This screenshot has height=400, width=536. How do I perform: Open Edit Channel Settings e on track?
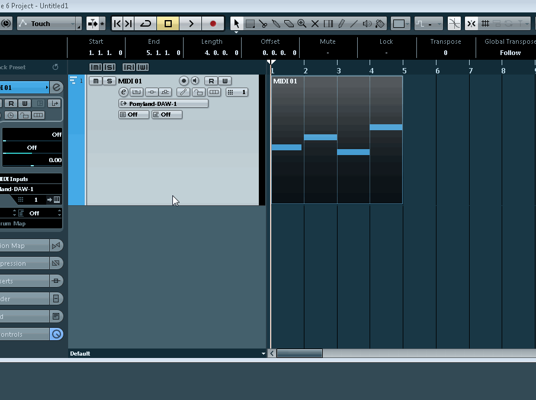click(123, 92)
